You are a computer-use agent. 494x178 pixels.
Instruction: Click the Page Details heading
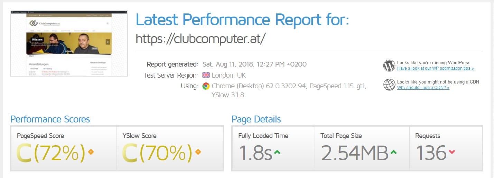256,119
